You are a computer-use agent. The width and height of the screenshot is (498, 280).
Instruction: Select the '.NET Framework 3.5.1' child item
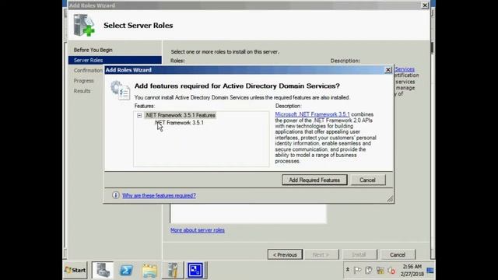pos(180,123)
